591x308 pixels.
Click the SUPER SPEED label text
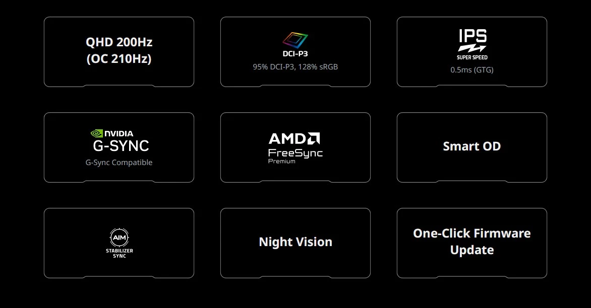click(472, 57)
